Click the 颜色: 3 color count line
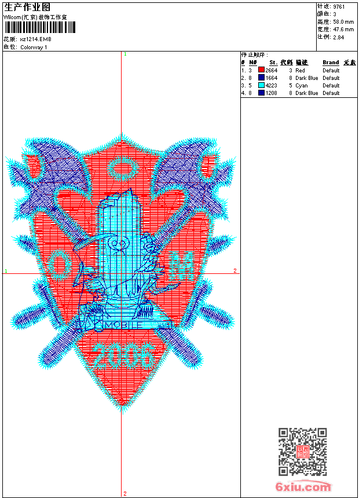Image resolution: width=359 pixels, height=498 pixels. click(327, 14)
